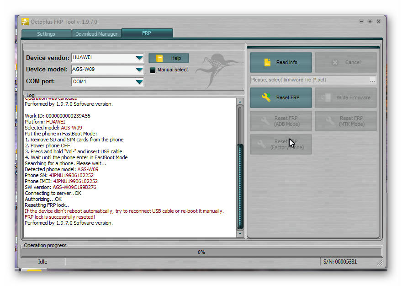Click the yellow book icon on Help
This screenshot has width=402, height=286.
[159, 58]
